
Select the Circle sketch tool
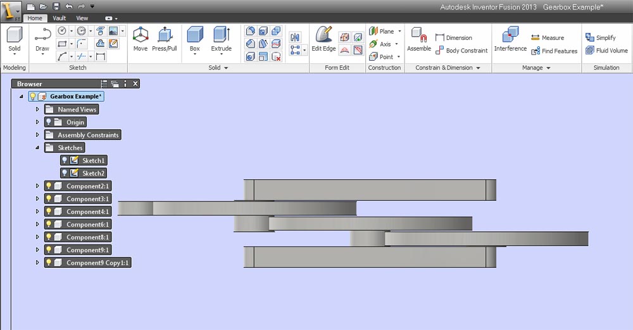coord(62,30)
